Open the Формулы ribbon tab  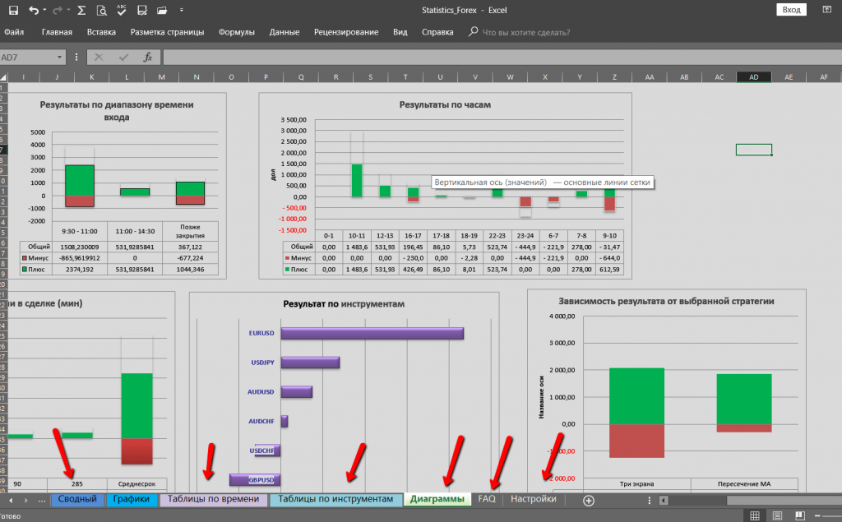[236, 32]
